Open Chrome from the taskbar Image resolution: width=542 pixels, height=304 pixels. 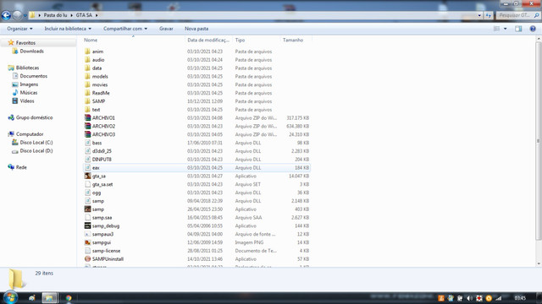click(x=69, y=298)
